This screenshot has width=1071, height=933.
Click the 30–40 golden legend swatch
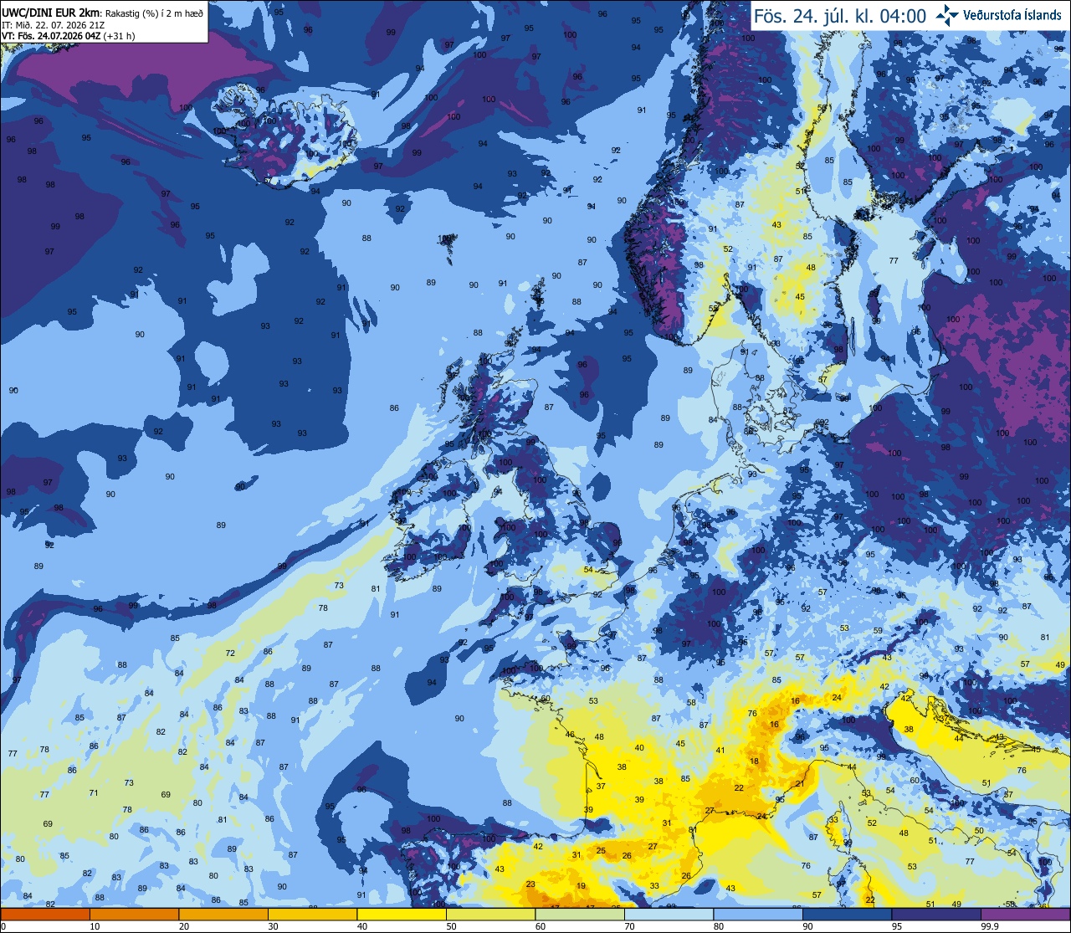click(x=313, y=914)
